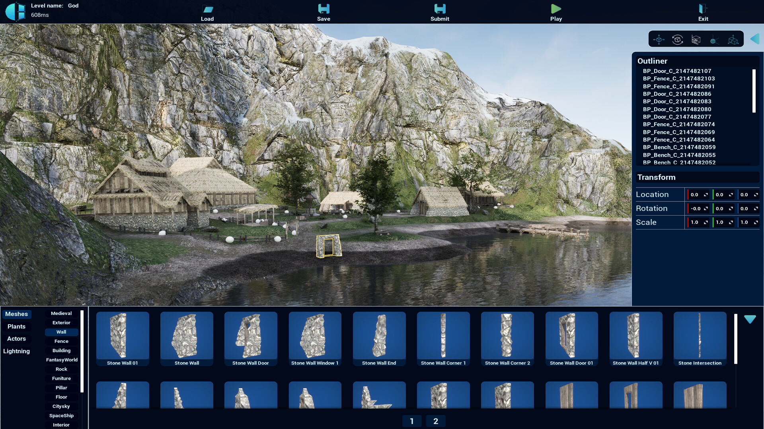Pick the Stone Intersection thumbnail
The image size is (764, 429).
tap(700, 339)
